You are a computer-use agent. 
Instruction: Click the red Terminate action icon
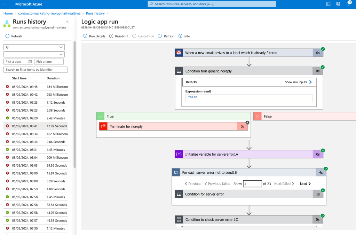(x=103, y=127)
